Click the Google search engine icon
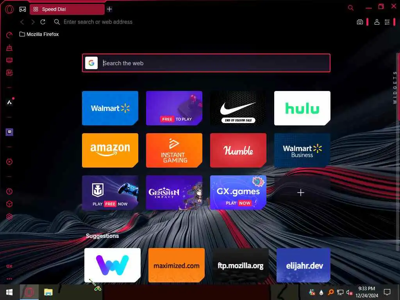This screenshot has width=400, height=300. click(x=91, y=63)
